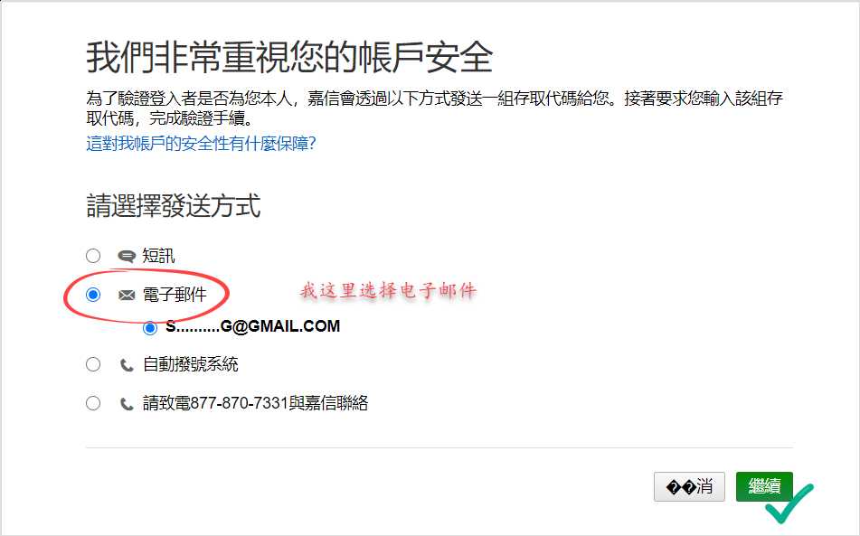This screenshot has height=536, width=860.
Task: Select the 自動撥號系統 radio button
Action: pos(93,364)
